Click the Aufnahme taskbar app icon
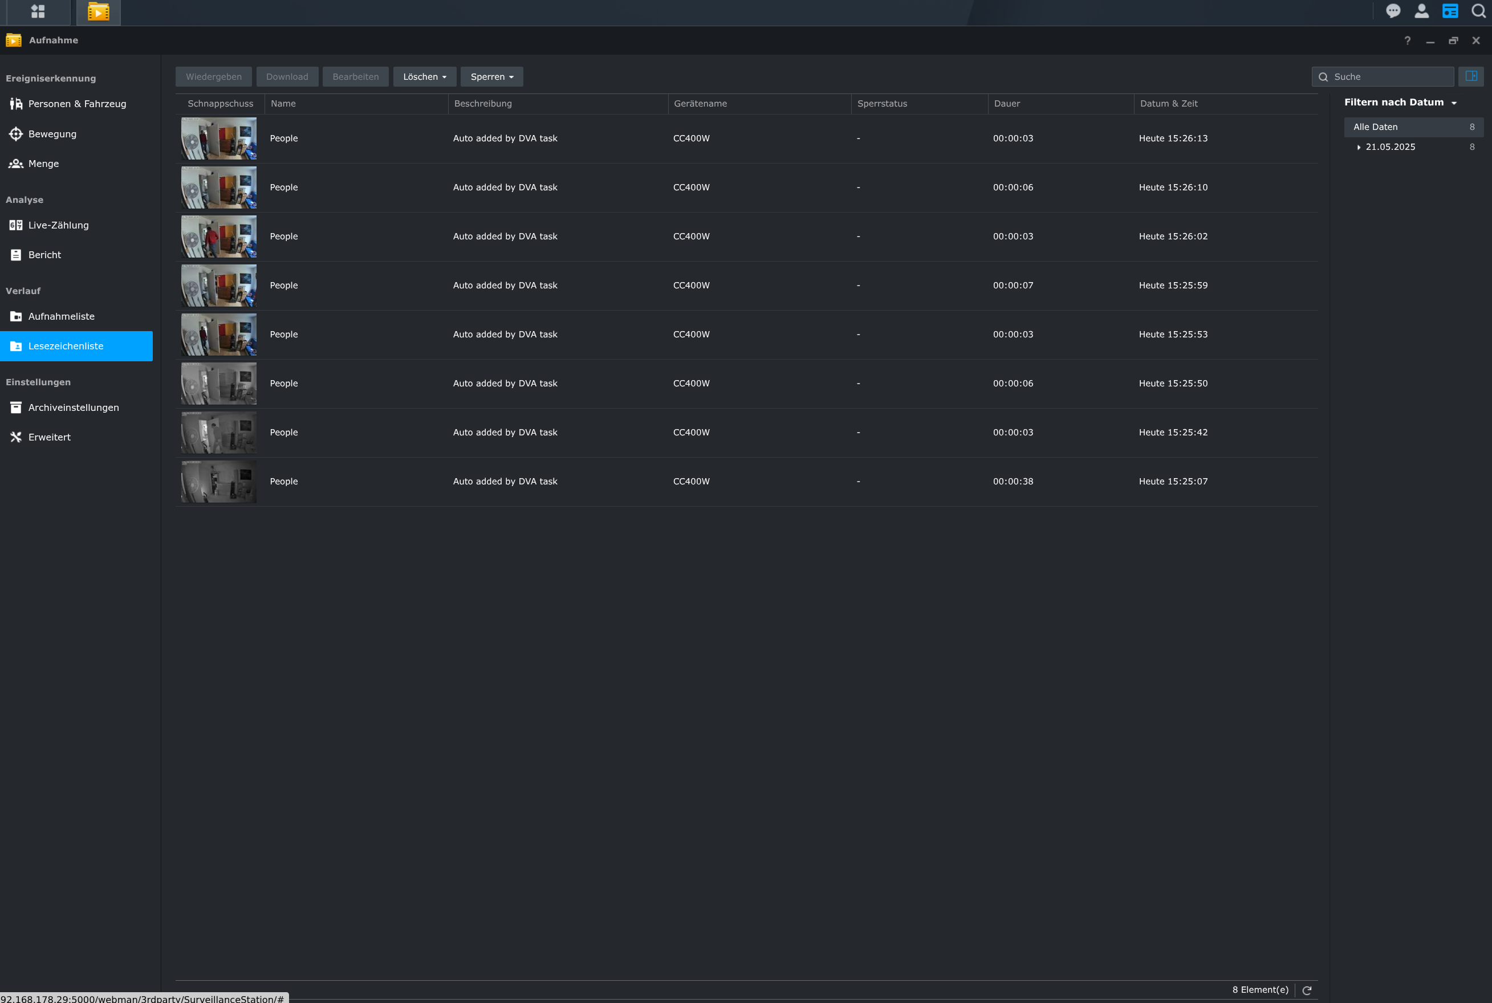The image size is (1492, 1003). [98, 11]
